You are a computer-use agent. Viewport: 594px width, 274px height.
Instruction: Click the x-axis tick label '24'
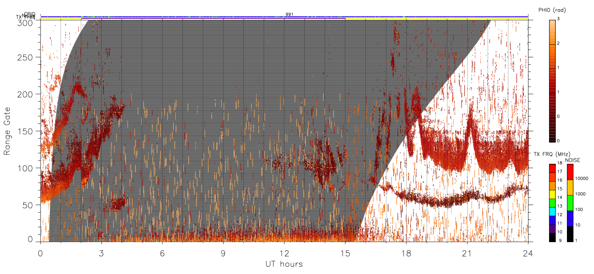coord(528,253)
